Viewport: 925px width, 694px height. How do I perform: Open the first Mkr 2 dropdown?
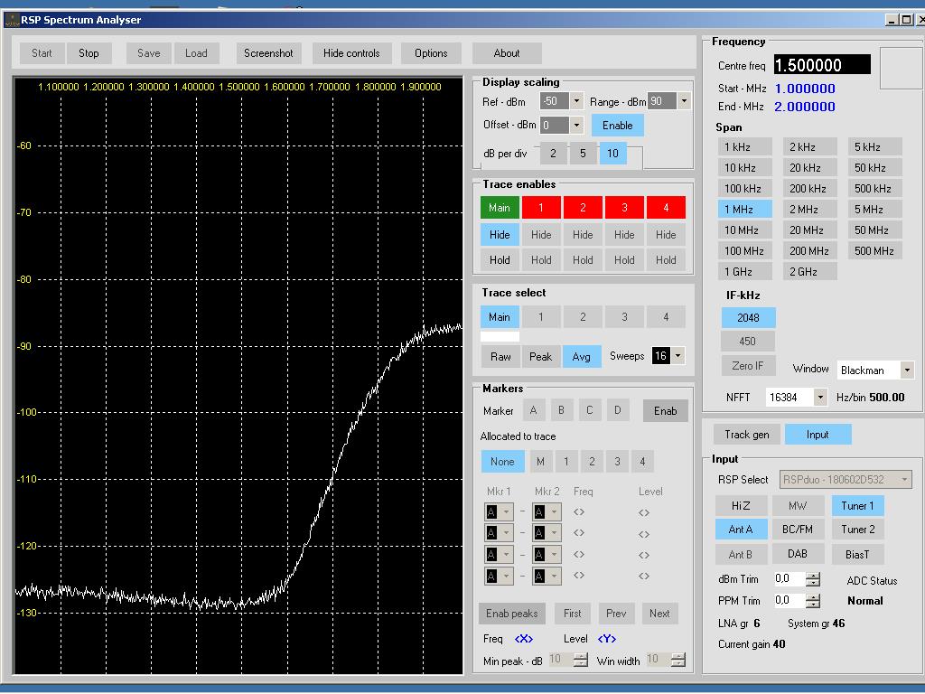tap(554, 511)
